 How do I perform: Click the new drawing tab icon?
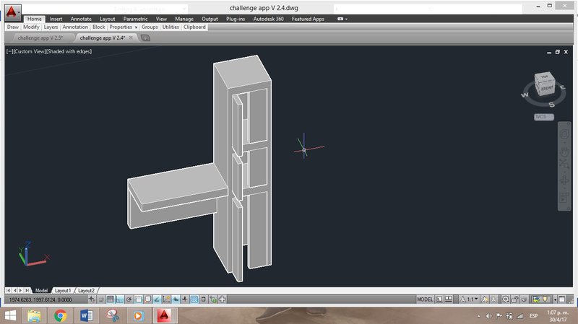coord(145,38)
